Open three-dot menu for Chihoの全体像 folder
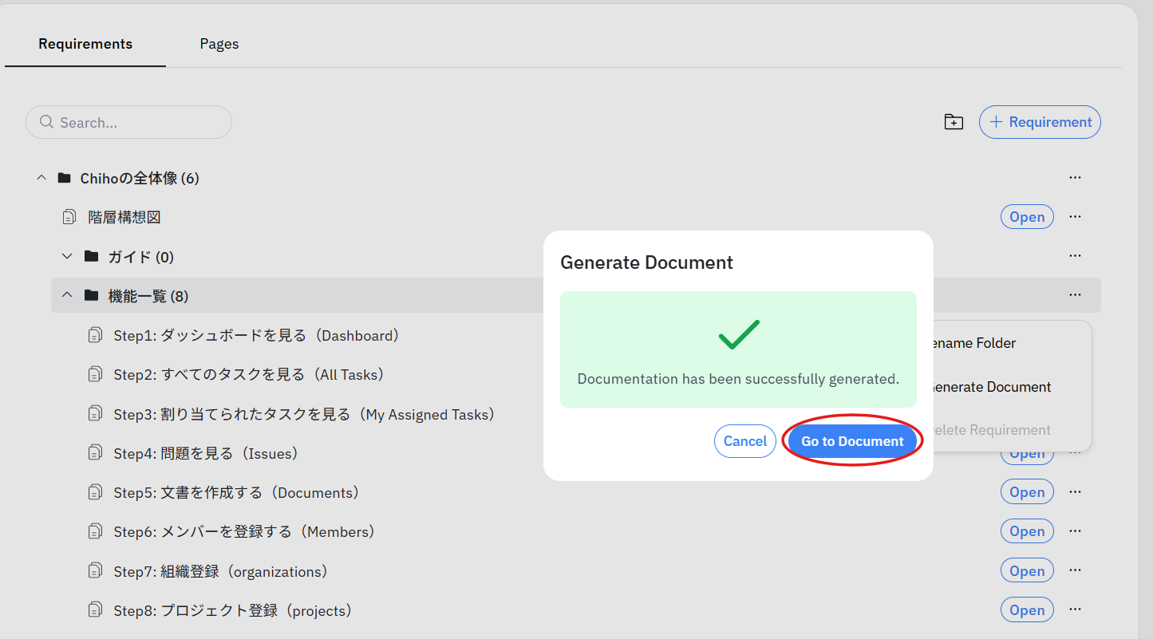The width and height of the screenshot is (1153, 639). point(1075,177)
